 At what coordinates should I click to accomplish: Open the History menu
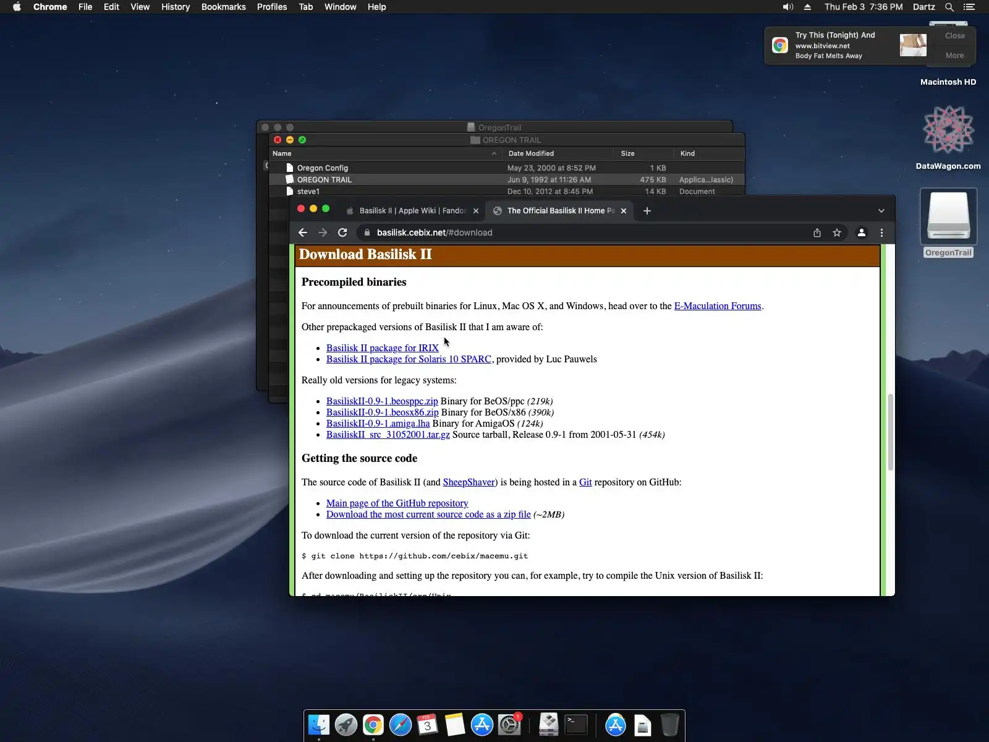pos(176,7)
